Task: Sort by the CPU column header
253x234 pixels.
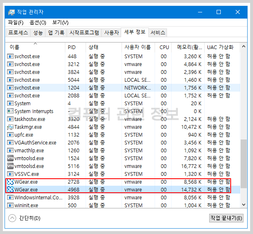Action: click(x=163, y=47)
